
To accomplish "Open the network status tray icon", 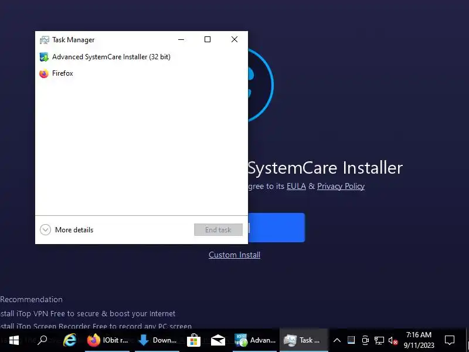I will click(379, 340).
